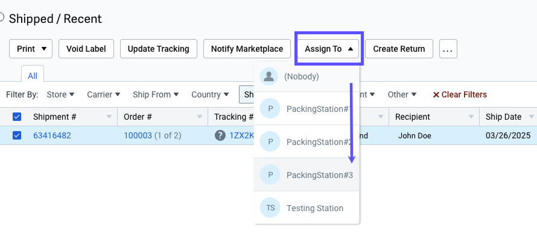Click Clear Filters link
Image resolution: width=537 pixels, height=246 pixels.
(460, 94)
